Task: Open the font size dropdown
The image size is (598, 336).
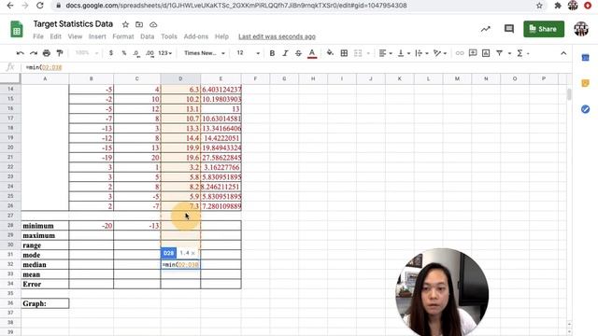Action: [x=248, y=53]
